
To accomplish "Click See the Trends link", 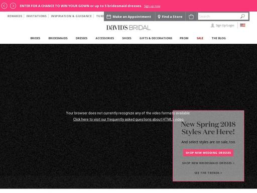I will pyautogui.click(x=208, y=173).
